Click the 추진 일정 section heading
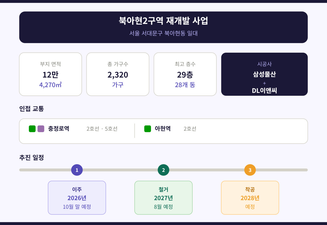This screenshot has height=225, width=327. pos(31,158)
